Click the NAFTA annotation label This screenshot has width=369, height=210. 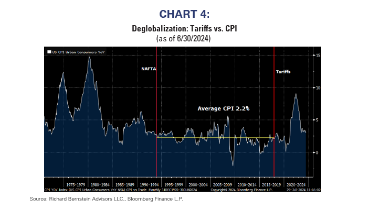(x=149, y=69)
